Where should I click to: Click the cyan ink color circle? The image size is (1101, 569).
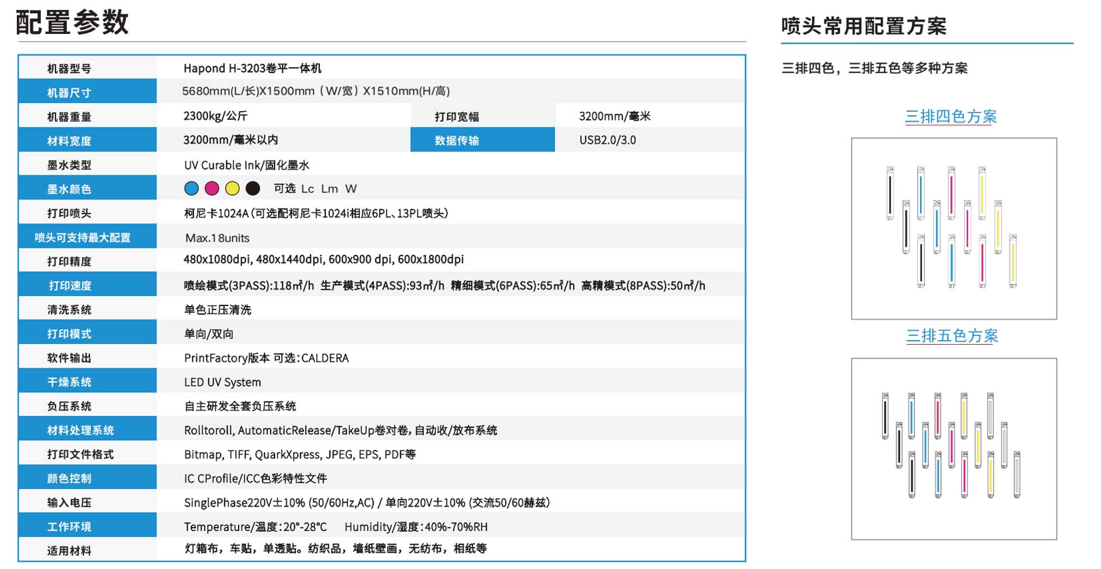click(192, 188)
